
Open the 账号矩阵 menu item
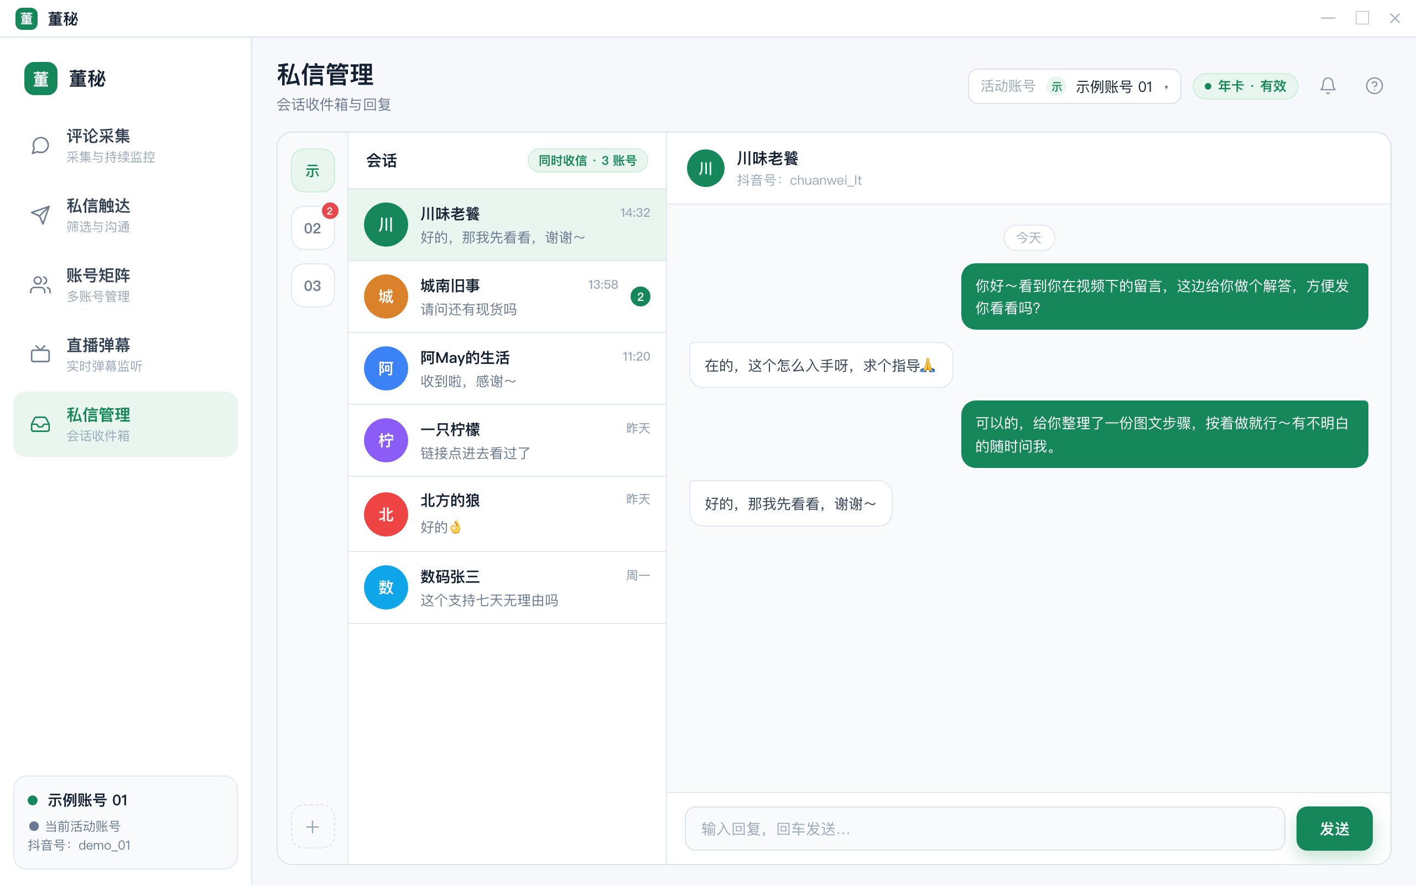click(x=125, y=285)
